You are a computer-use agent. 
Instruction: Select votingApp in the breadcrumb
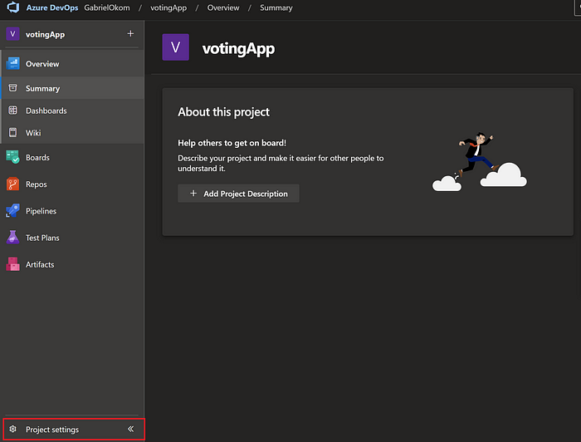click(x=168, y=7)
